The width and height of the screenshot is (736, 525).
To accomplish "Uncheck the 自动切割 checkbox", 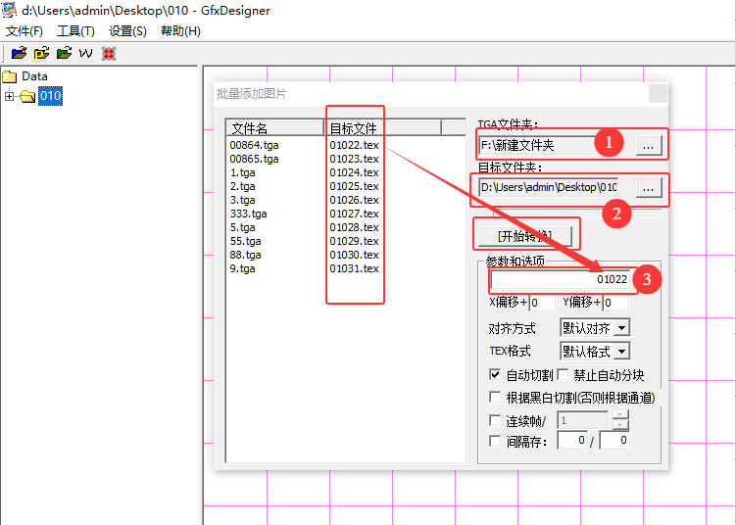I will point(495,375).
